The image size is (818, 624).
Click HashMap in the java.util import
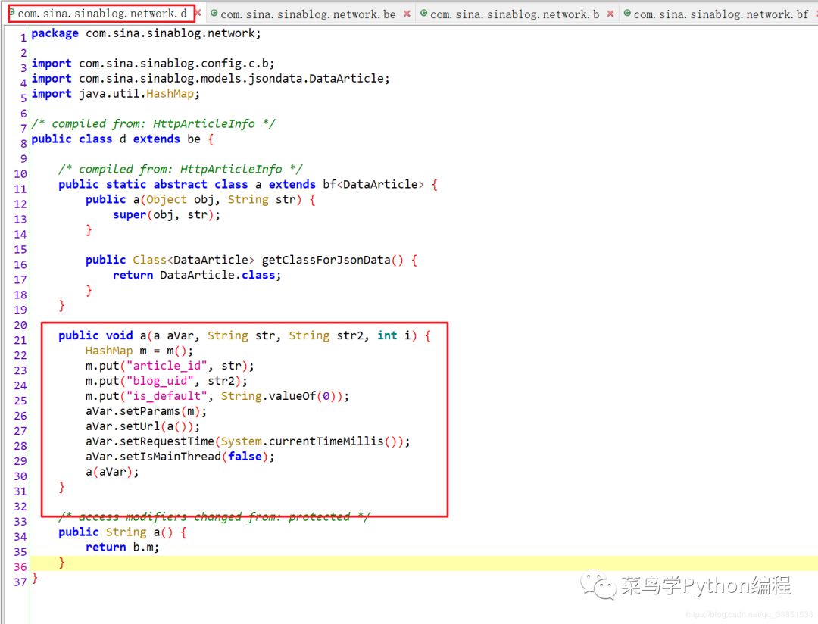170,94
